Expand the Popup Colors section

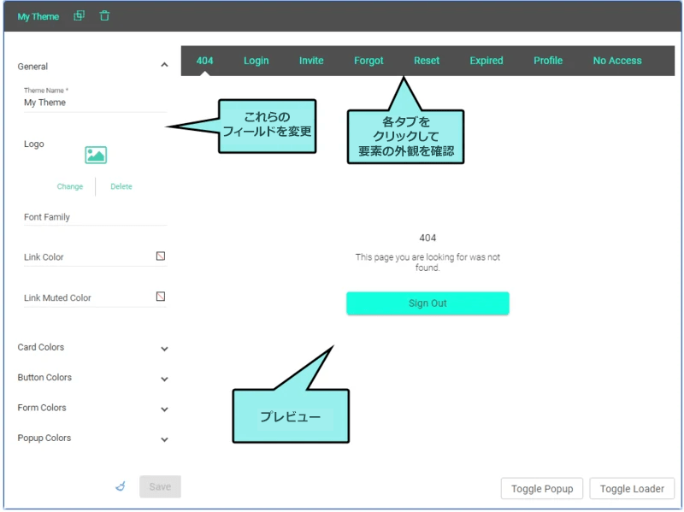click(x=164, y=439)
